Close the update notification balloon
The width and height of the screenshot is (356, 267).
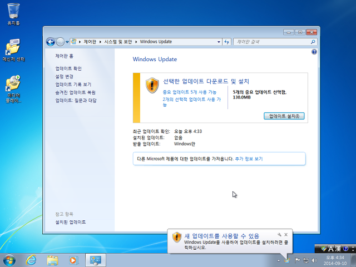286,235
